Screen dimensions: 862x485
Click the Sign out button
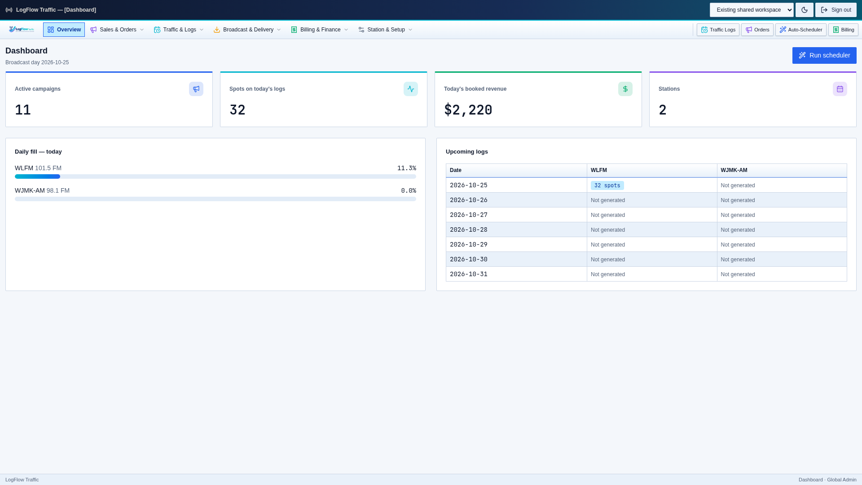pyautogui.click(x=836, y=10)
